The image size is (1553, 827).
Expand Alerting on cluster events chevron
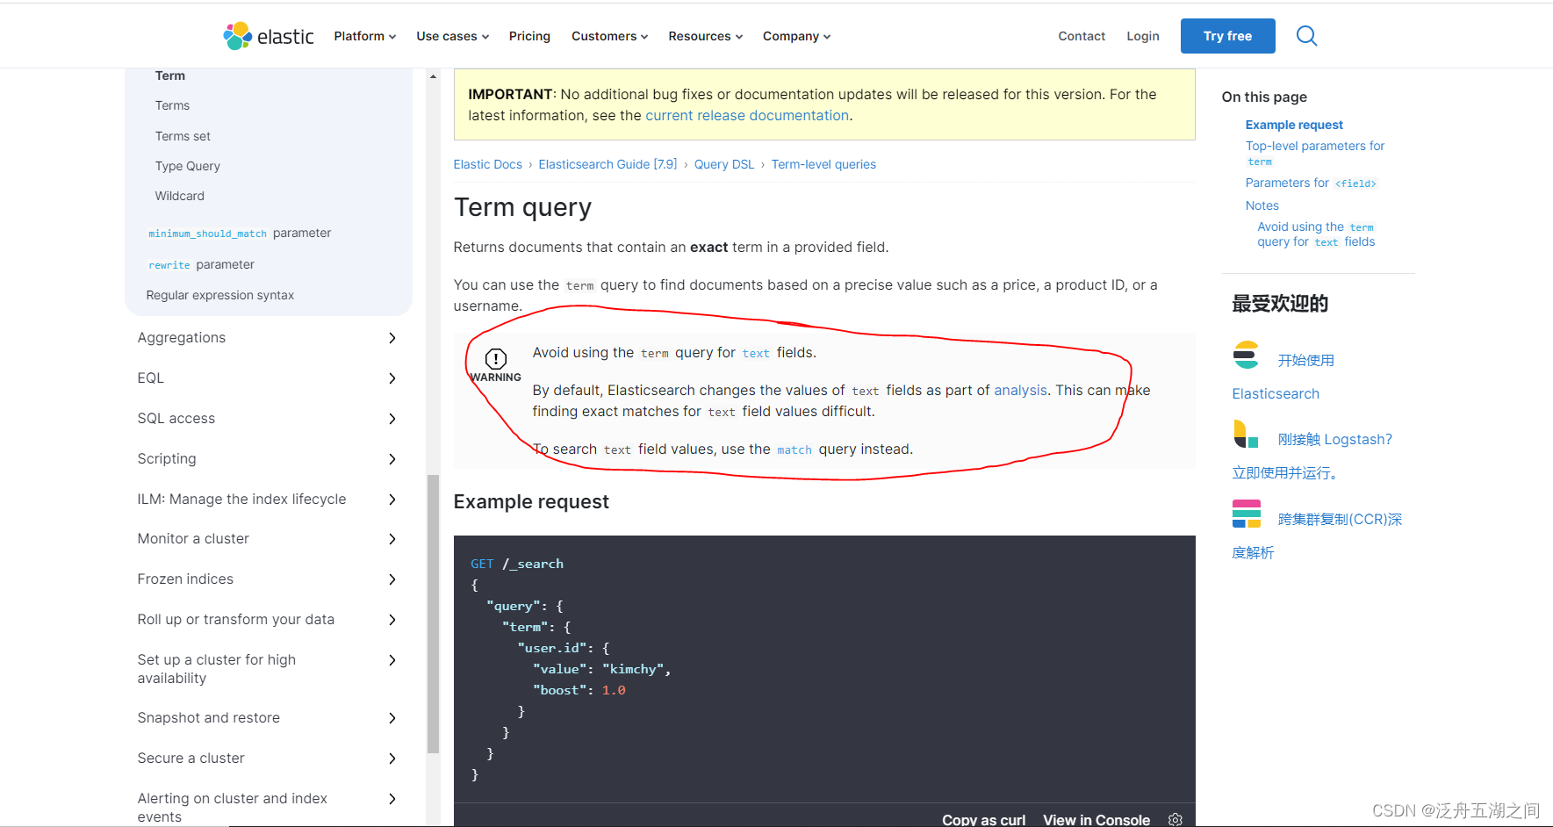click(x=392, y=799)
